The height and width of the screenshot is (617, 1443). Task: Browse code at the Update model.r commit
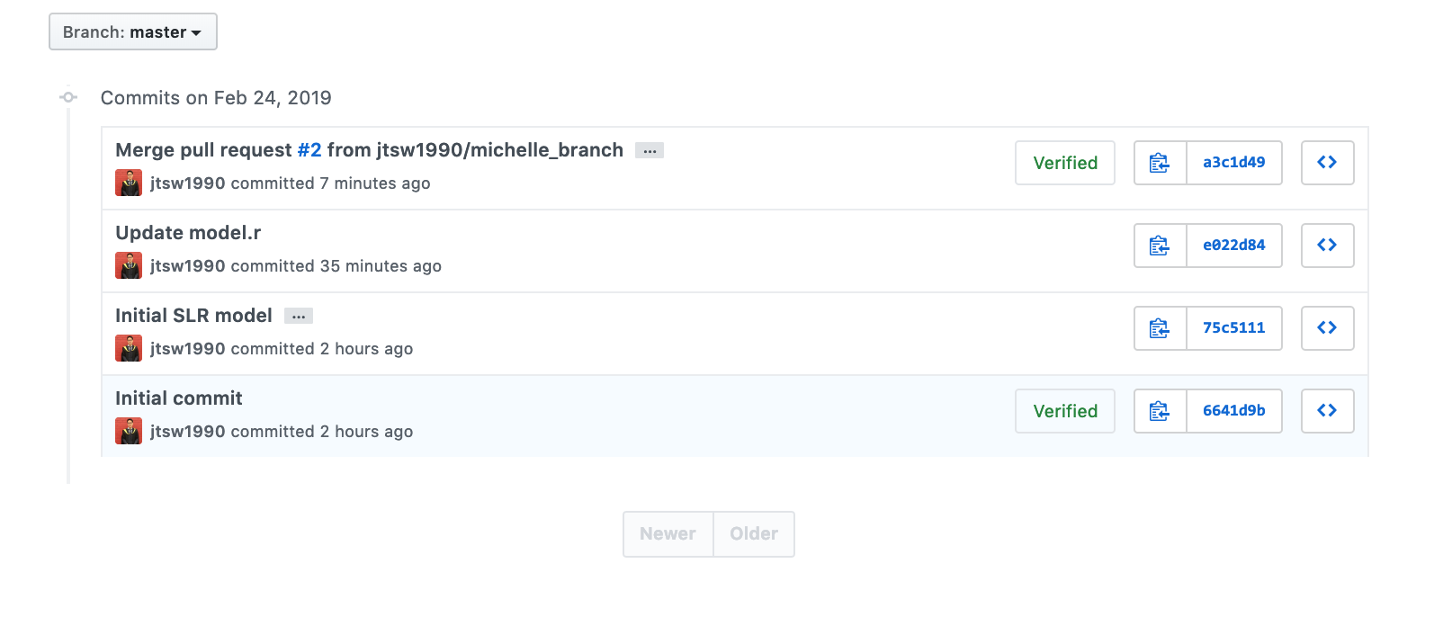point(1327,245)
